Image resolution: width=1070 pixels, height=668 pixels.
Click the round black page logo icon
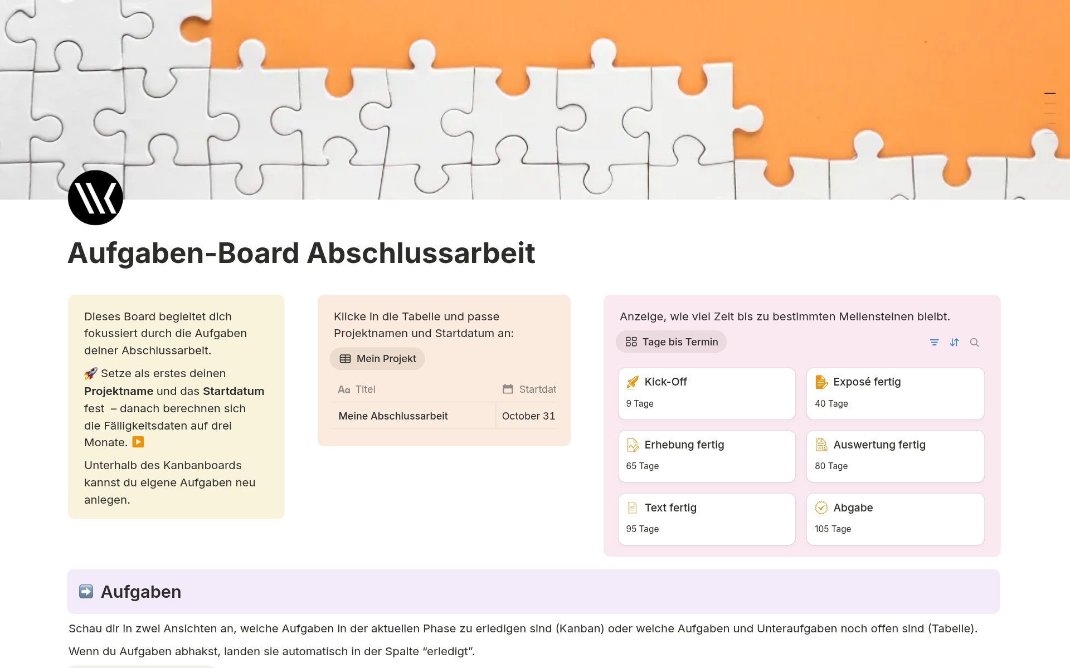pos(95,198)
